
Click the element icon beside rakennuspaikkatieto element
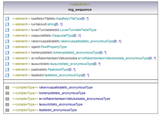pos(7,41)
